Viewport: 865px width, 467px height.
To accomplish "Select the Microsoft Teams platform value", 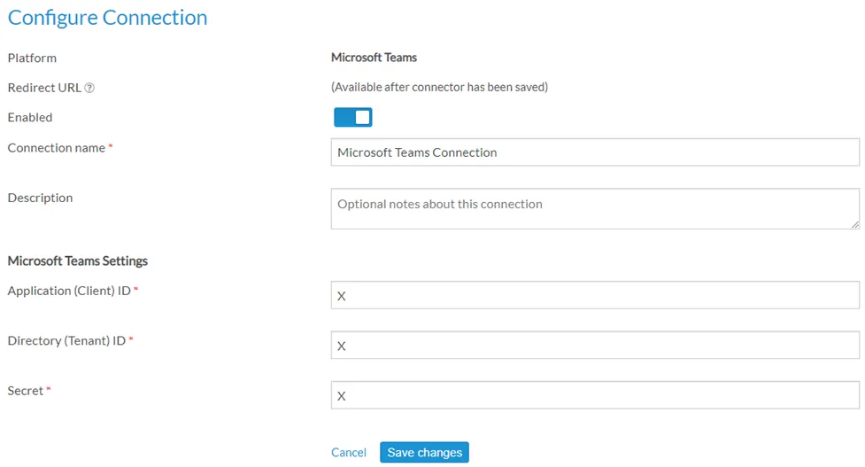I will coord(374,58).
